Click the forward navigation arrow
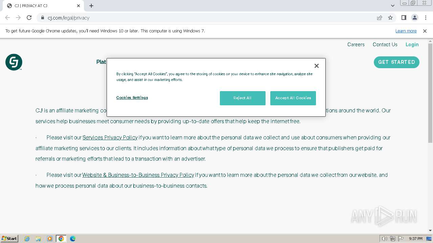The width and height of the screenshot is (433, 243). click(x=18, y=18)
